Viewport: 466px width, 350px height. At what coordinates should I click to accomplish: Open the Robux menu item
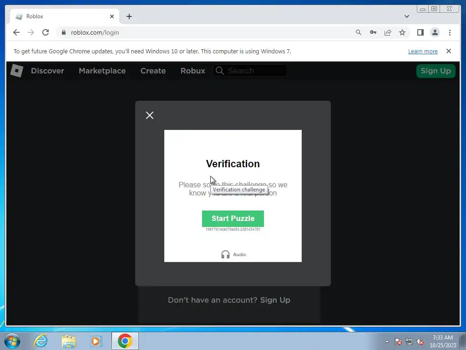tap(193, 71)
